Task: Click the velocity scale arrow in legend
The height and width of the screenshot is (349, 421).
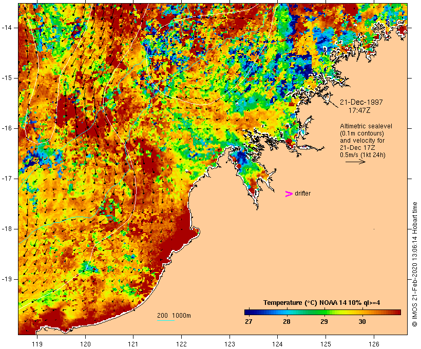Action: 355,162
